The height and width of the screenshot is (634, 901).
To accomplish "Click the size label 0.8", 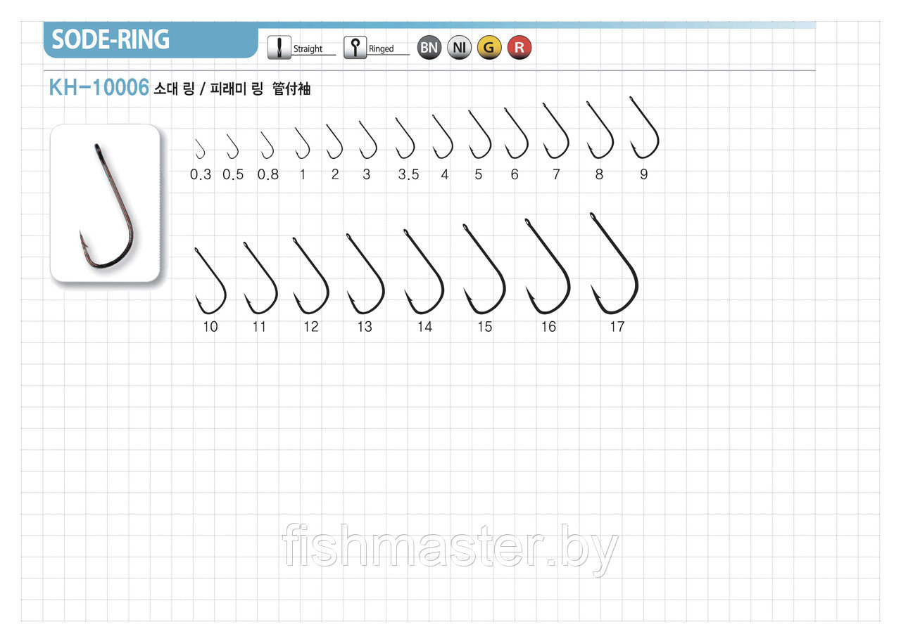I will click(x=268, y=175).
